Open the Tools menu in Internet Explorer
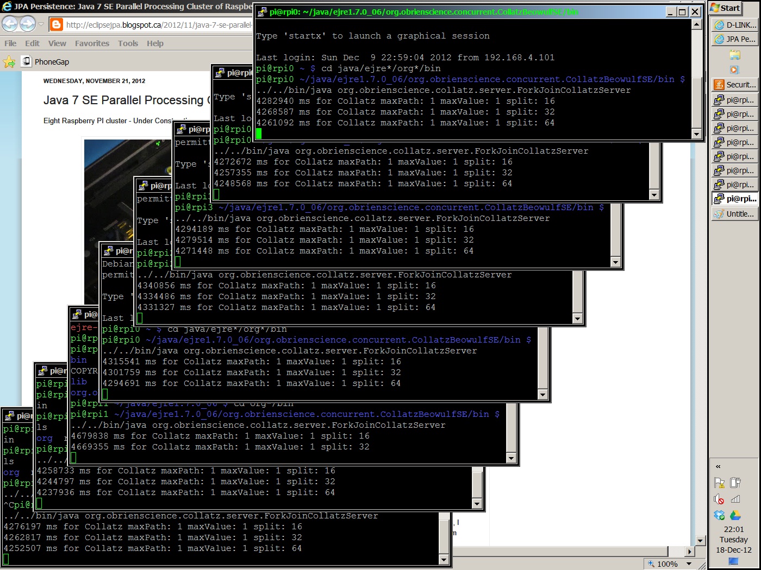 coord(128,43)
